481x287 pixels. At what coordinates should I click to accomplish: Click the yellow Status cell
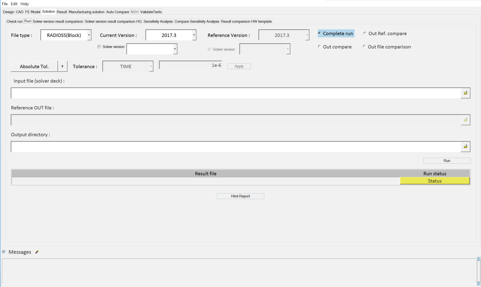435,181
